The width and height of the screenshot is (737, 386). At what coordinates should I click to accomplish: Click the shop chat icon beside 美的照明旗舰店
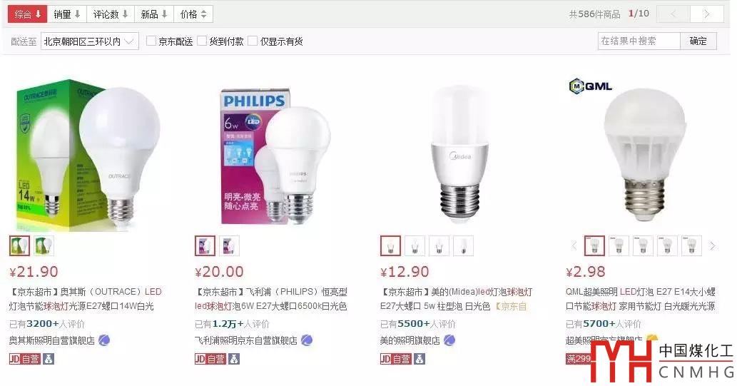click(449, 340)
